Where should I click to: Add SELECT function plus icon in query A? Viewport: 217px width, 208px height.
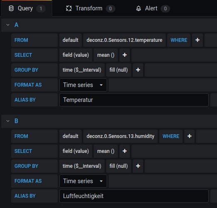[x=124, y=55]
